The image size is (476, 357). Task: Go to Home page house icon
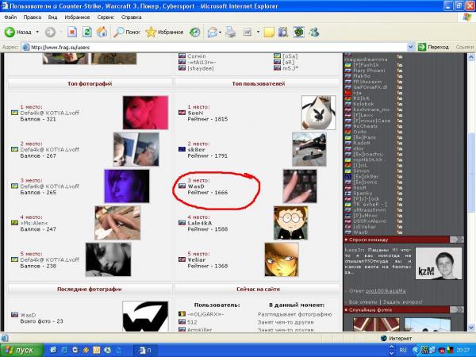click(102, 32)
